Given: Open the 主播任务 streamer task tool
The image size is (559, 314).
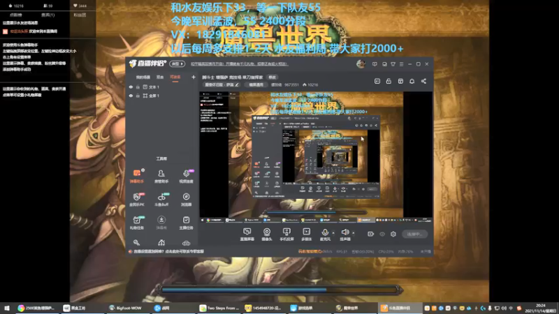Looking at the screenshot, I should (x=186, y=223).
